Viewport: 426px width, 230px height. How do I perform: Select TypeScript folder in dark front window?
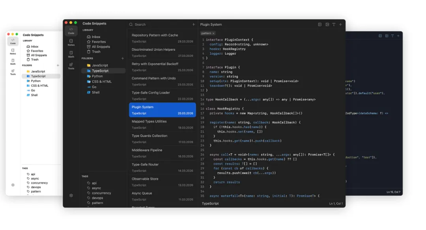click(x=103, y=71)
